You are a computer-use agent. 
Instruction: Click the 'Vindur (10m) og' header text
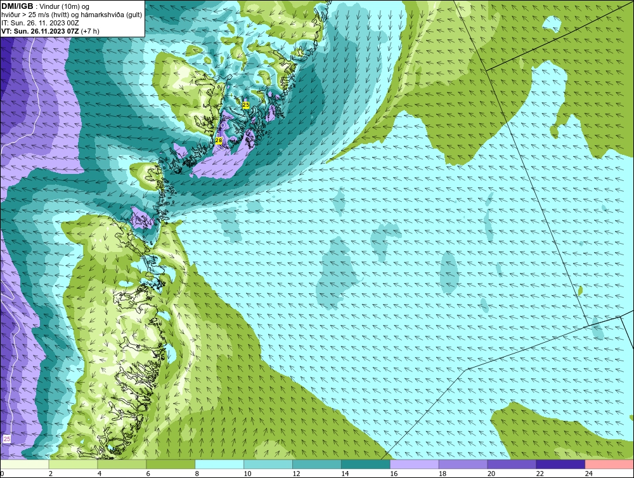coord(65,6)
